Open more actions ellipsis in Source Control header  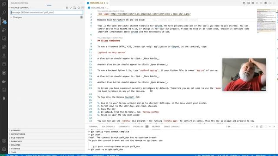tap(83, 8)
